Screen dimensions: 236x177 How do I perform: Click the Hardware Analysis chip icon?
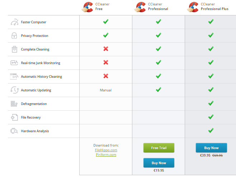[14, 131]
